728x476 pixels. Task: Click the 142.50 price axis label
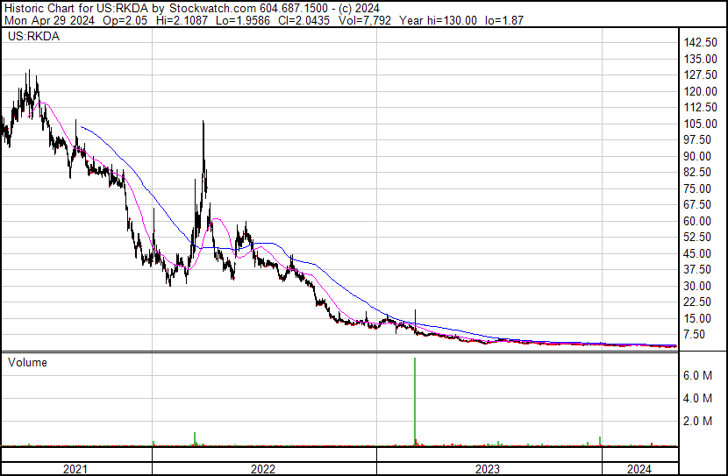click(x=701, y=43)
